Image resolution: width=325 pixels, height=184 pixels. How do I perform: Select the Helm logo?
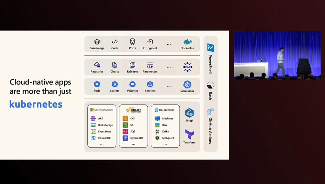(187, 67)
